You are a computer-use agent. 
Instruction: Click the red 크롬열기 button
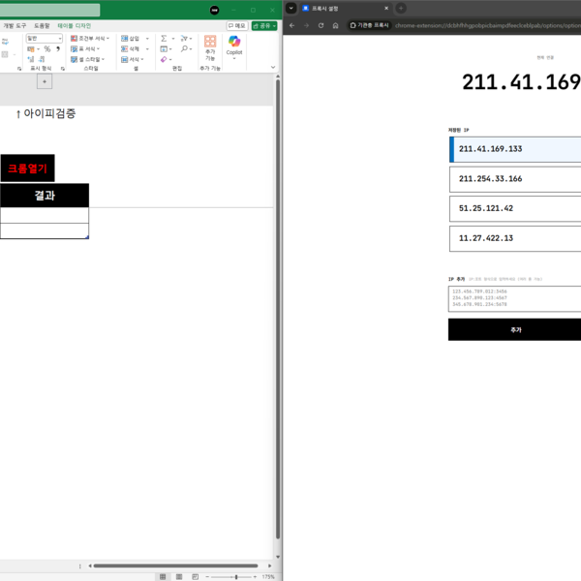pyautogui.click(x=27, y=168)
